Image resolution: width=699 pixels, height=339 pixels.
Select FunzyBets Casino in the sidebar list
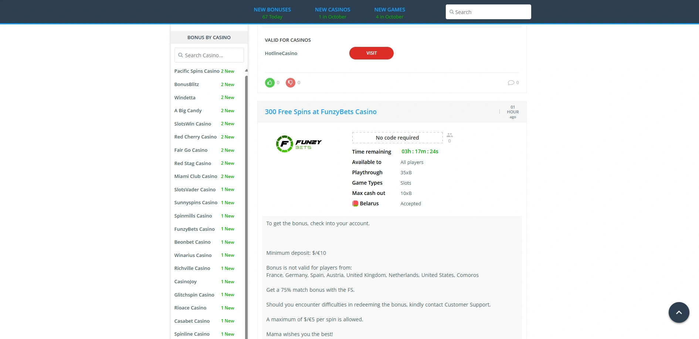[x=194, y=229]
